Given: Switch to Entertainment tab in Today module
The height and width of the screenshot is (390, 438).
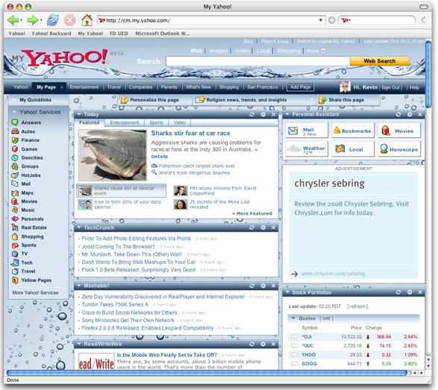Looking at the screenshot, I should (125, 123).
